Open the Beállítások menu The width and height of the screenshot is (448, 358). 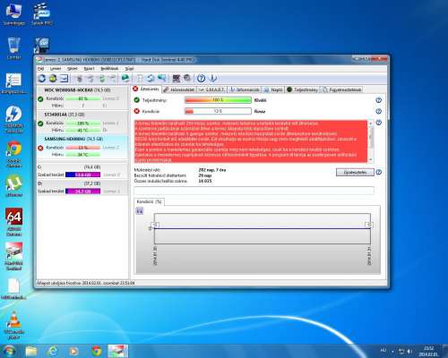[109, 69]
